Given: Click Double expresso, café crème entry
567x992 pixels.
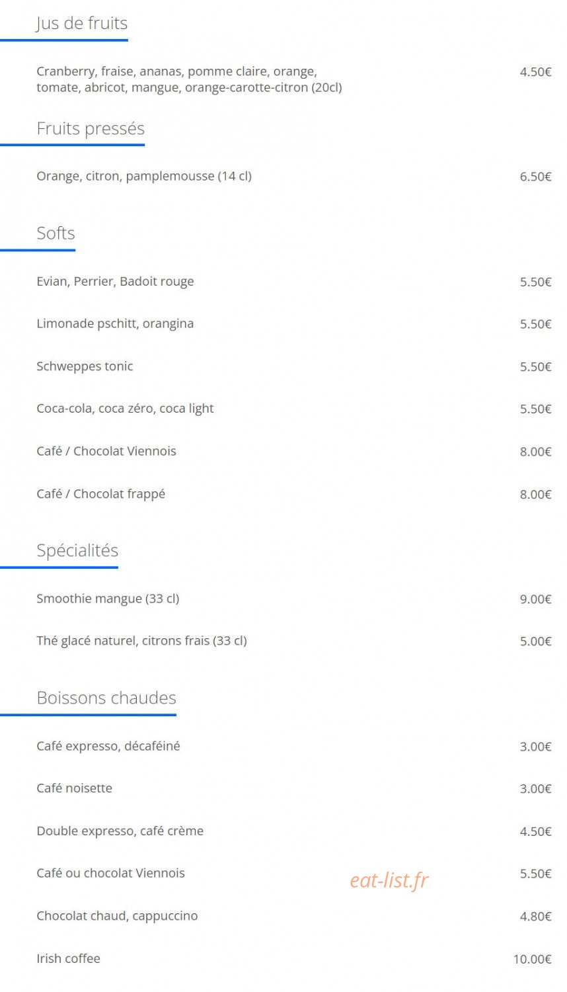Looking at the screenshot, I should (x=120, y=831).
